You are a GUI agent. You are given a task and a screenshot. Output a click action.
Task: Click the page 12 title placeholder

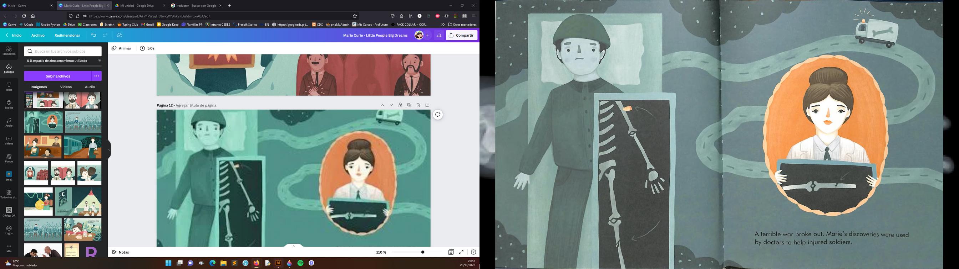196,106
